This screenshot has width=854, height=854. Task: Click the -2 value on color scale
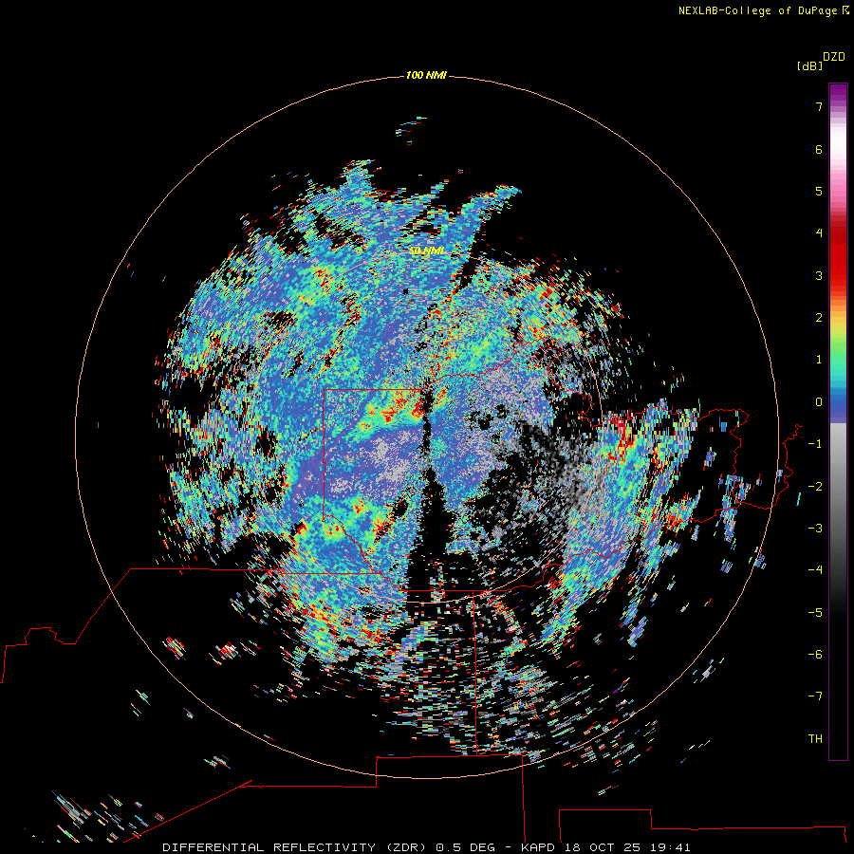(815, 487)
